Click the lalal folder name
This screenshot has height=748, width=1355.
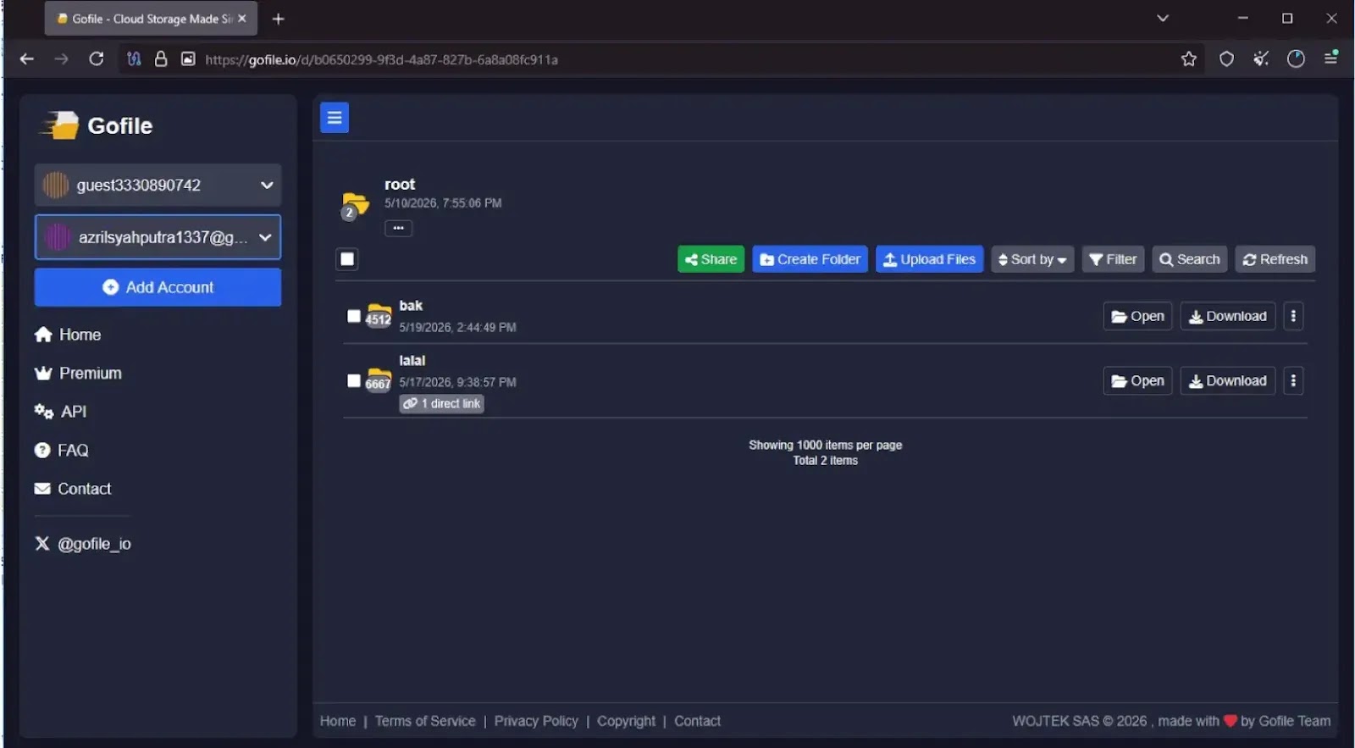tap(412, 360)
